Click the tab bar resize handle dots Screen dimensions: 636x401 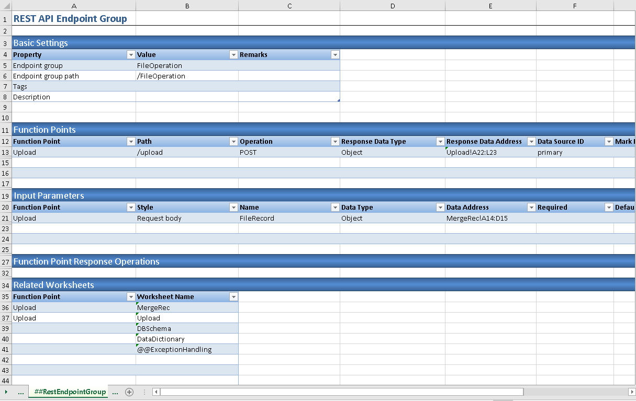144,392
